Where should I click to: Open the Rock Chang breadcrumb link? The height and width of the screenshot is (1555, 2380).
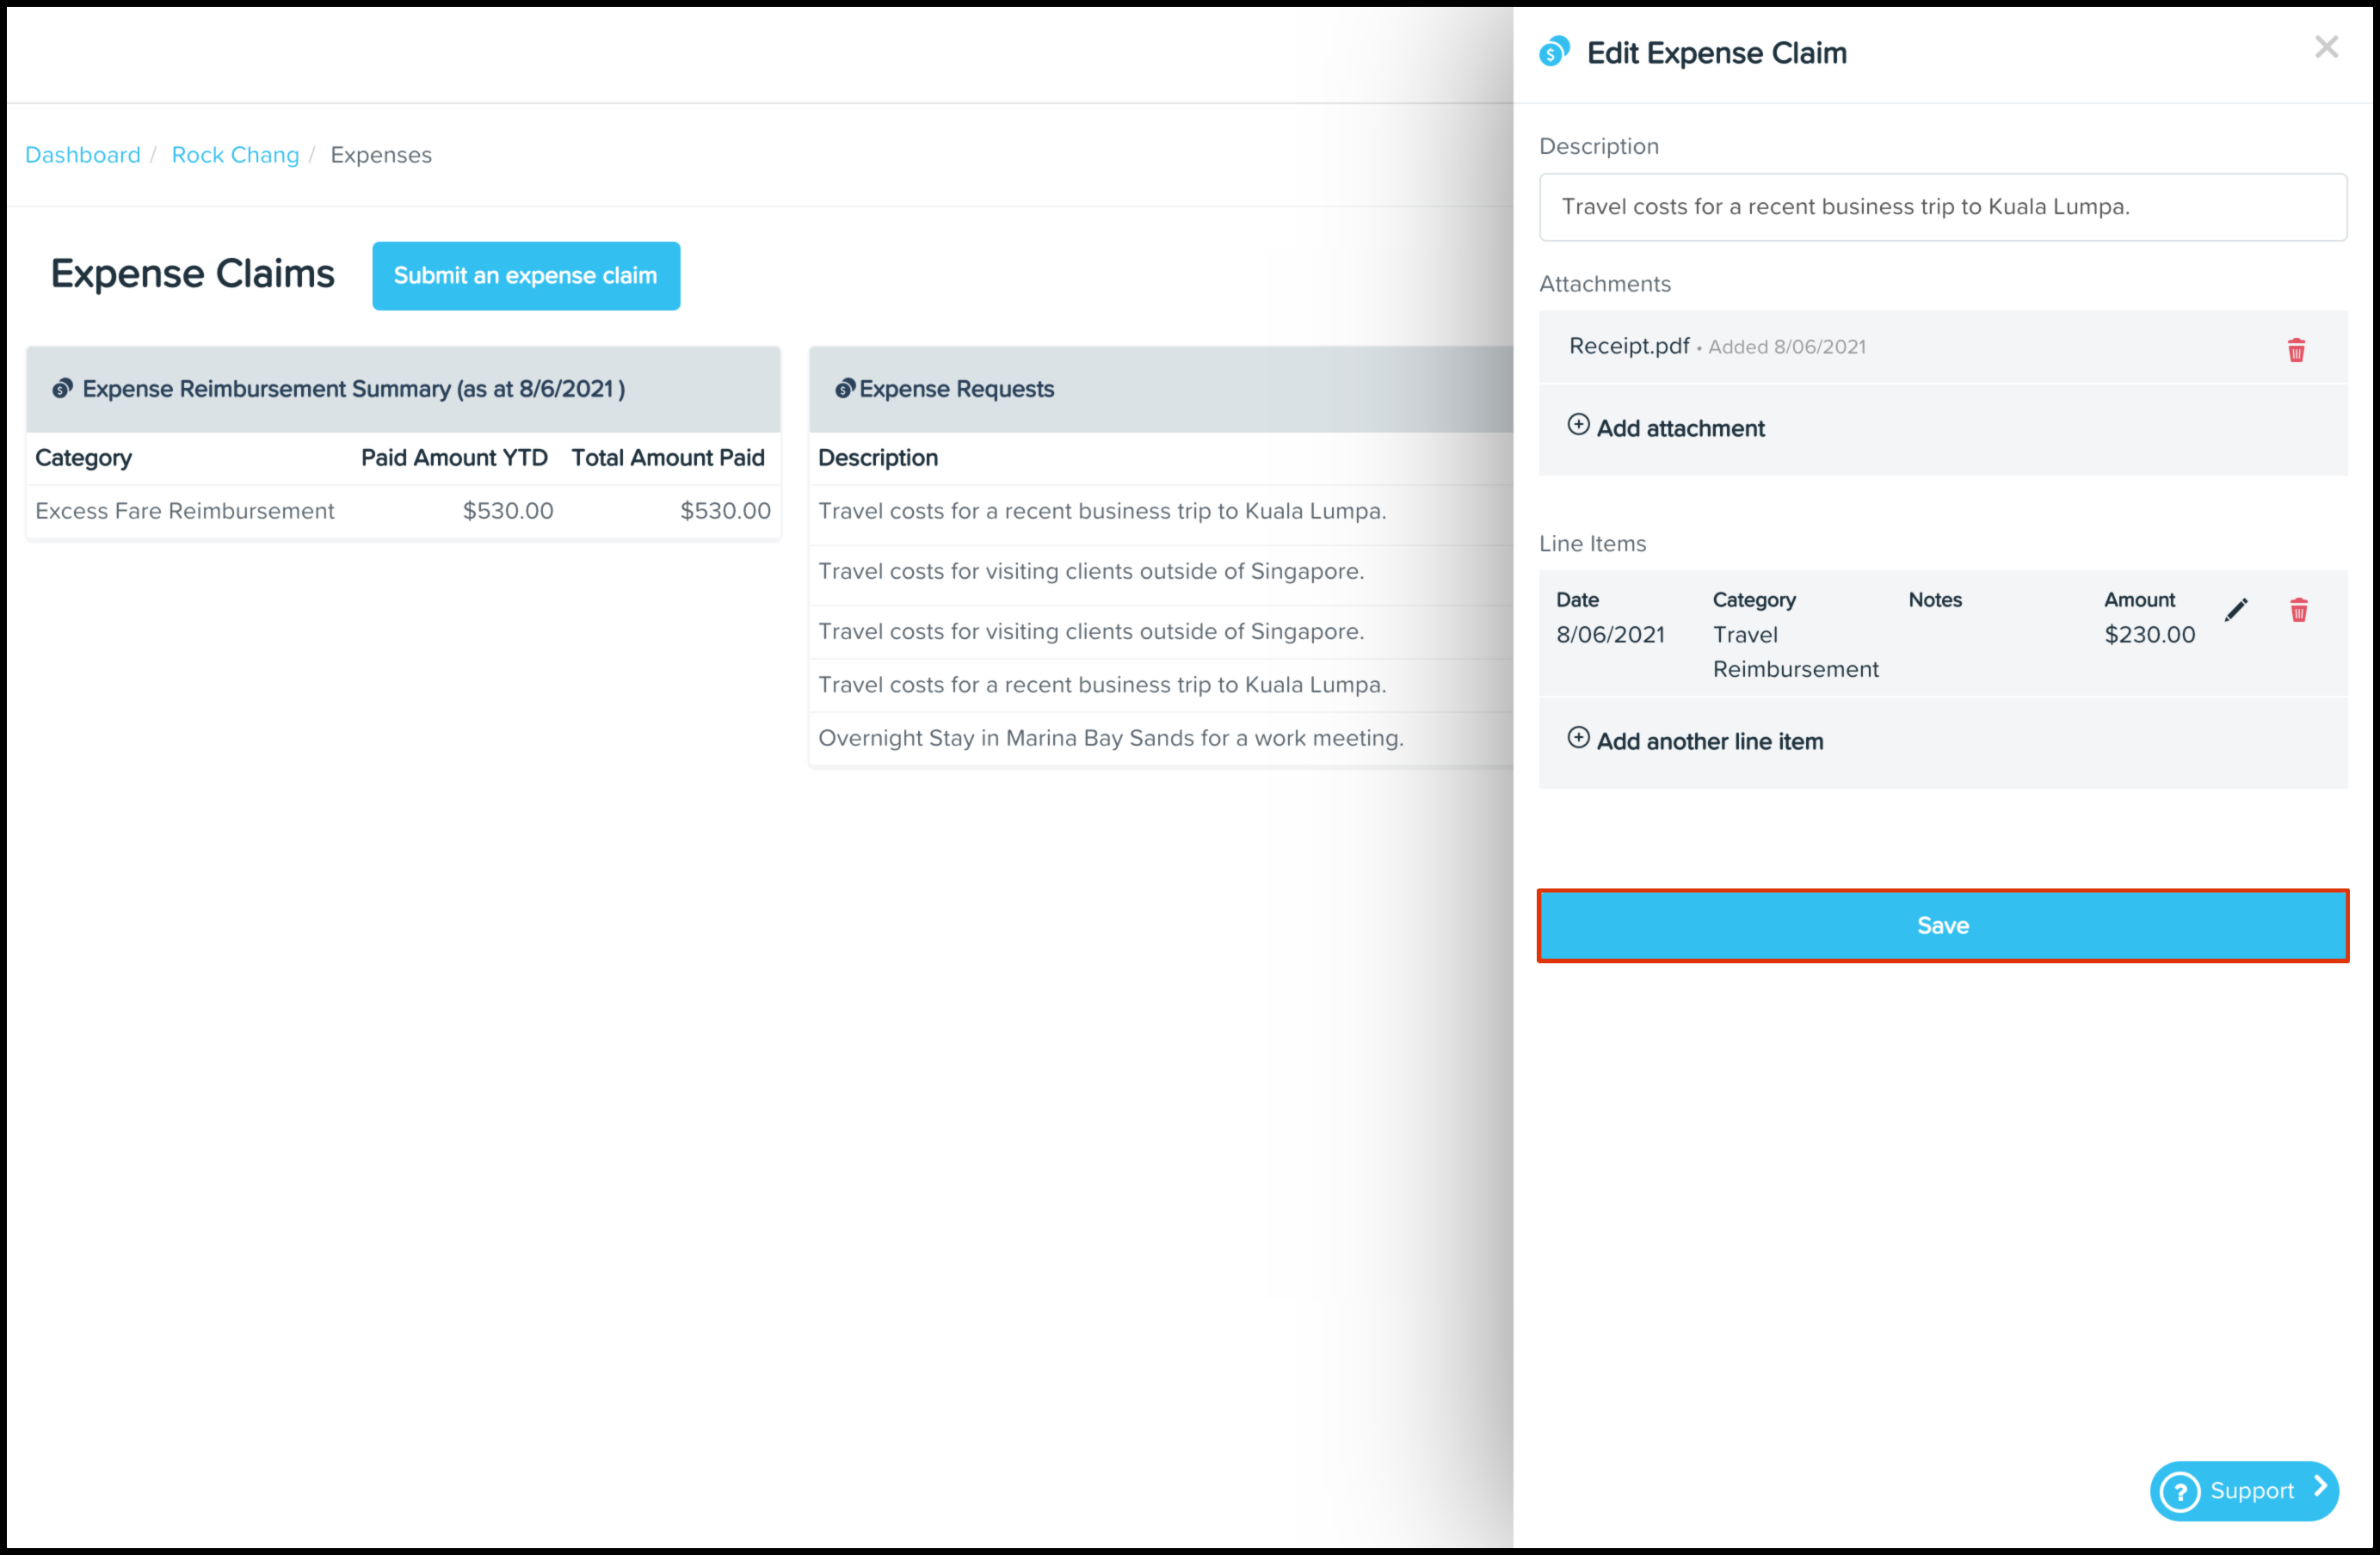pos(235,155)
